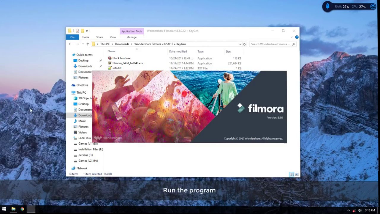Image resolution: width=380 pixels, height=214 pixels.
Task: Click the Properties icon in title bar
Action: [77, 31]
